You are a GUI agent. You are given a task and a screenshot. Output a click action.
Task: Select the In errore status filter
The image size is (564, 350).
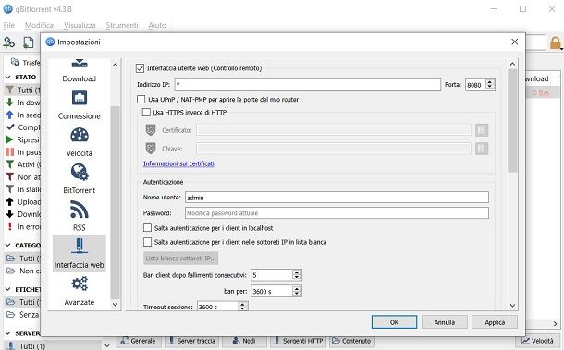(23, 227)
